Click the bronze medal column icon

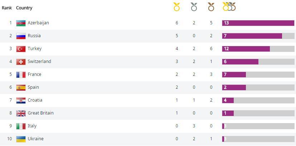point(211,7)
